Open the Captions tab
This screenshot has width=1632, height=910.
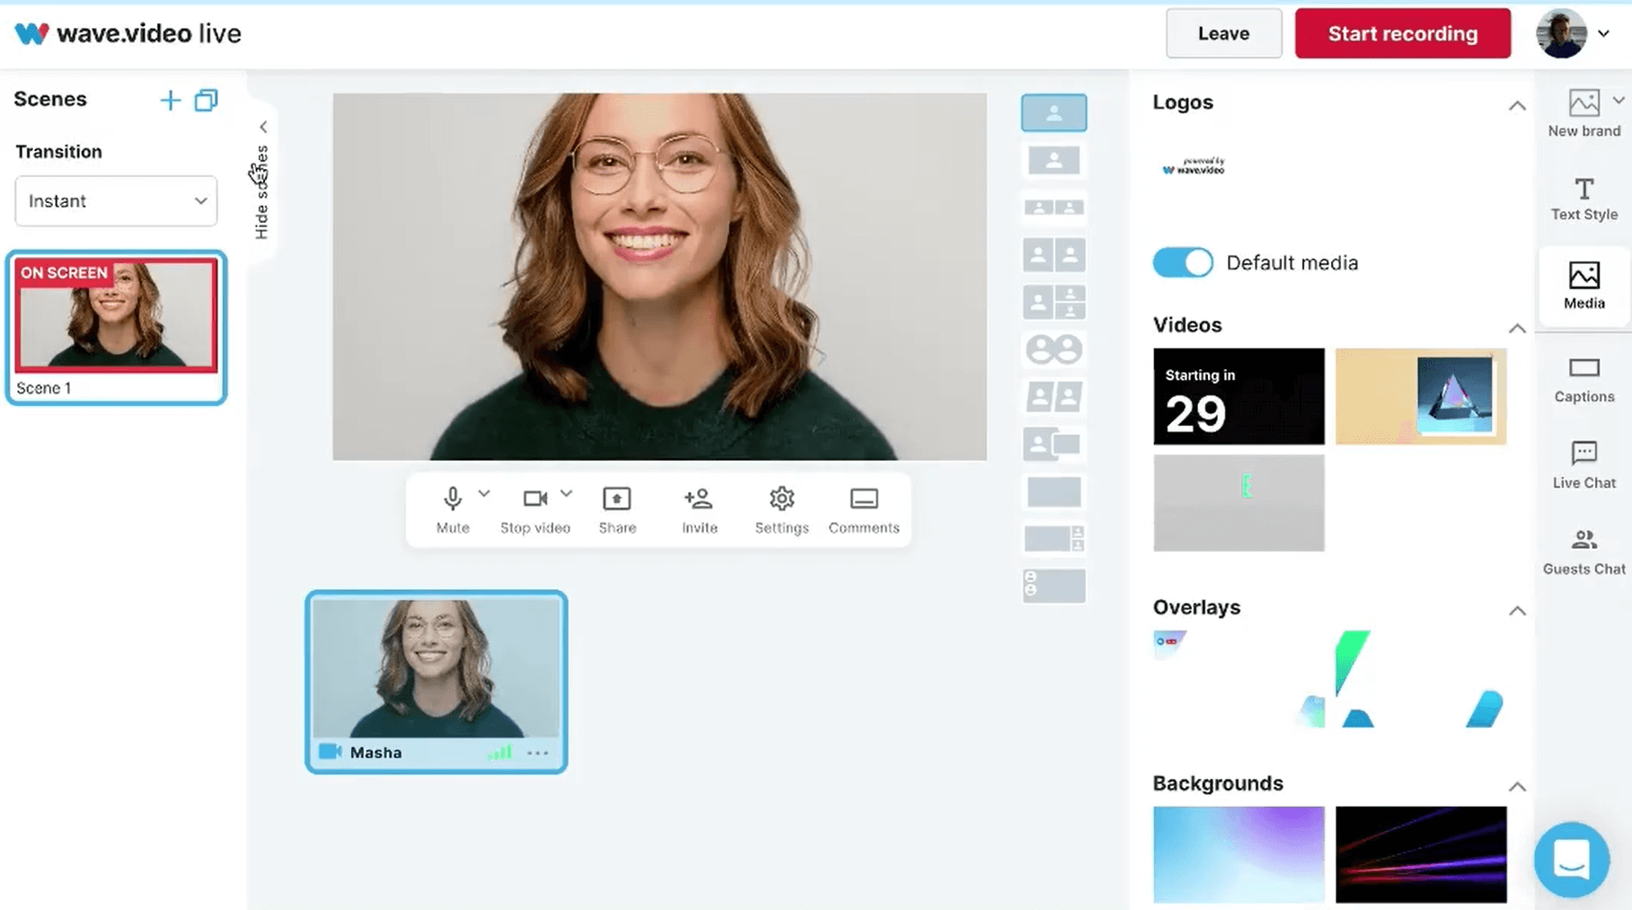coord(1583,380)
